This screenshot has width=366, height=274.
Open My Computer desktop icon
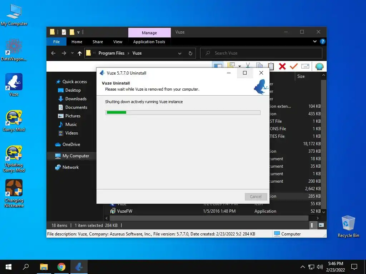click(x=14, y=15)
